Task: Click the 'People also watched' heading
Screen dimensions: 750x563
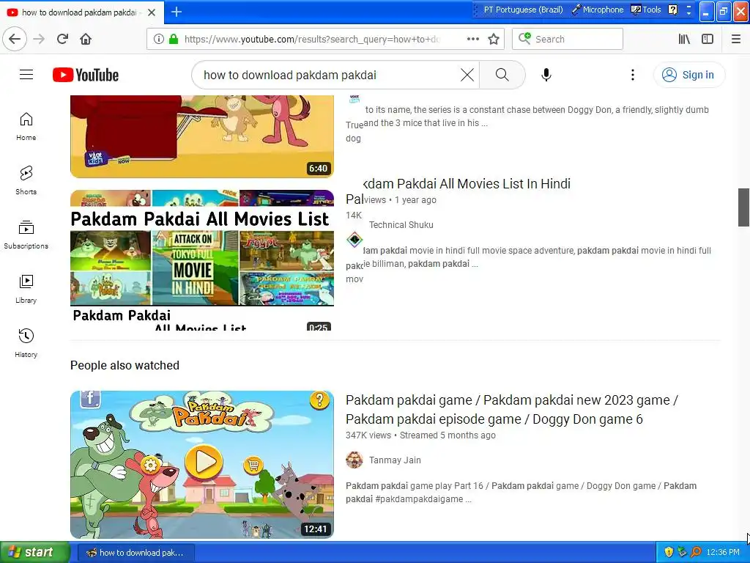Action: click(125, 365)
